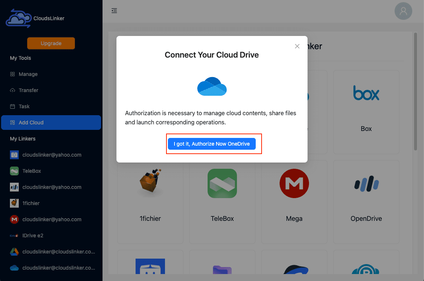Click the green TeleBox logo in grid
424x281 pixels.
click(222, 183)
